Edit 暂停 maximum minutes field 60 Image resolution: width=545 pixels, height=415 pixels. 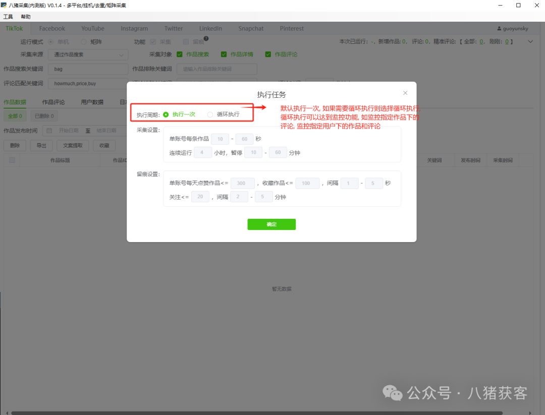point(278,152)
